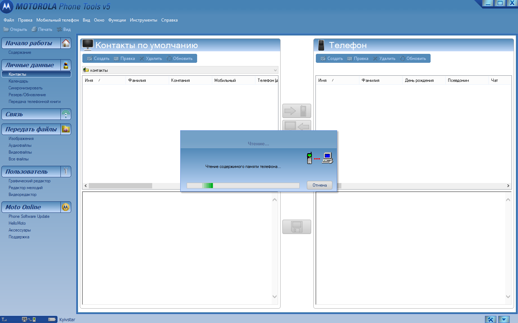Open Графический редактор in the sidebar
This screenshot has width=518, height=323.
(29, 181)
